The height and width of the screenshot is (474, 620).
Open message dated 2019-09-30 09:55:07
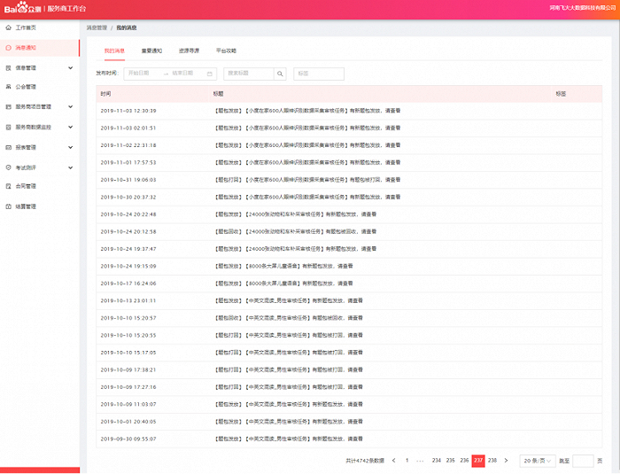pyautogui.click(x=349, y=439)
